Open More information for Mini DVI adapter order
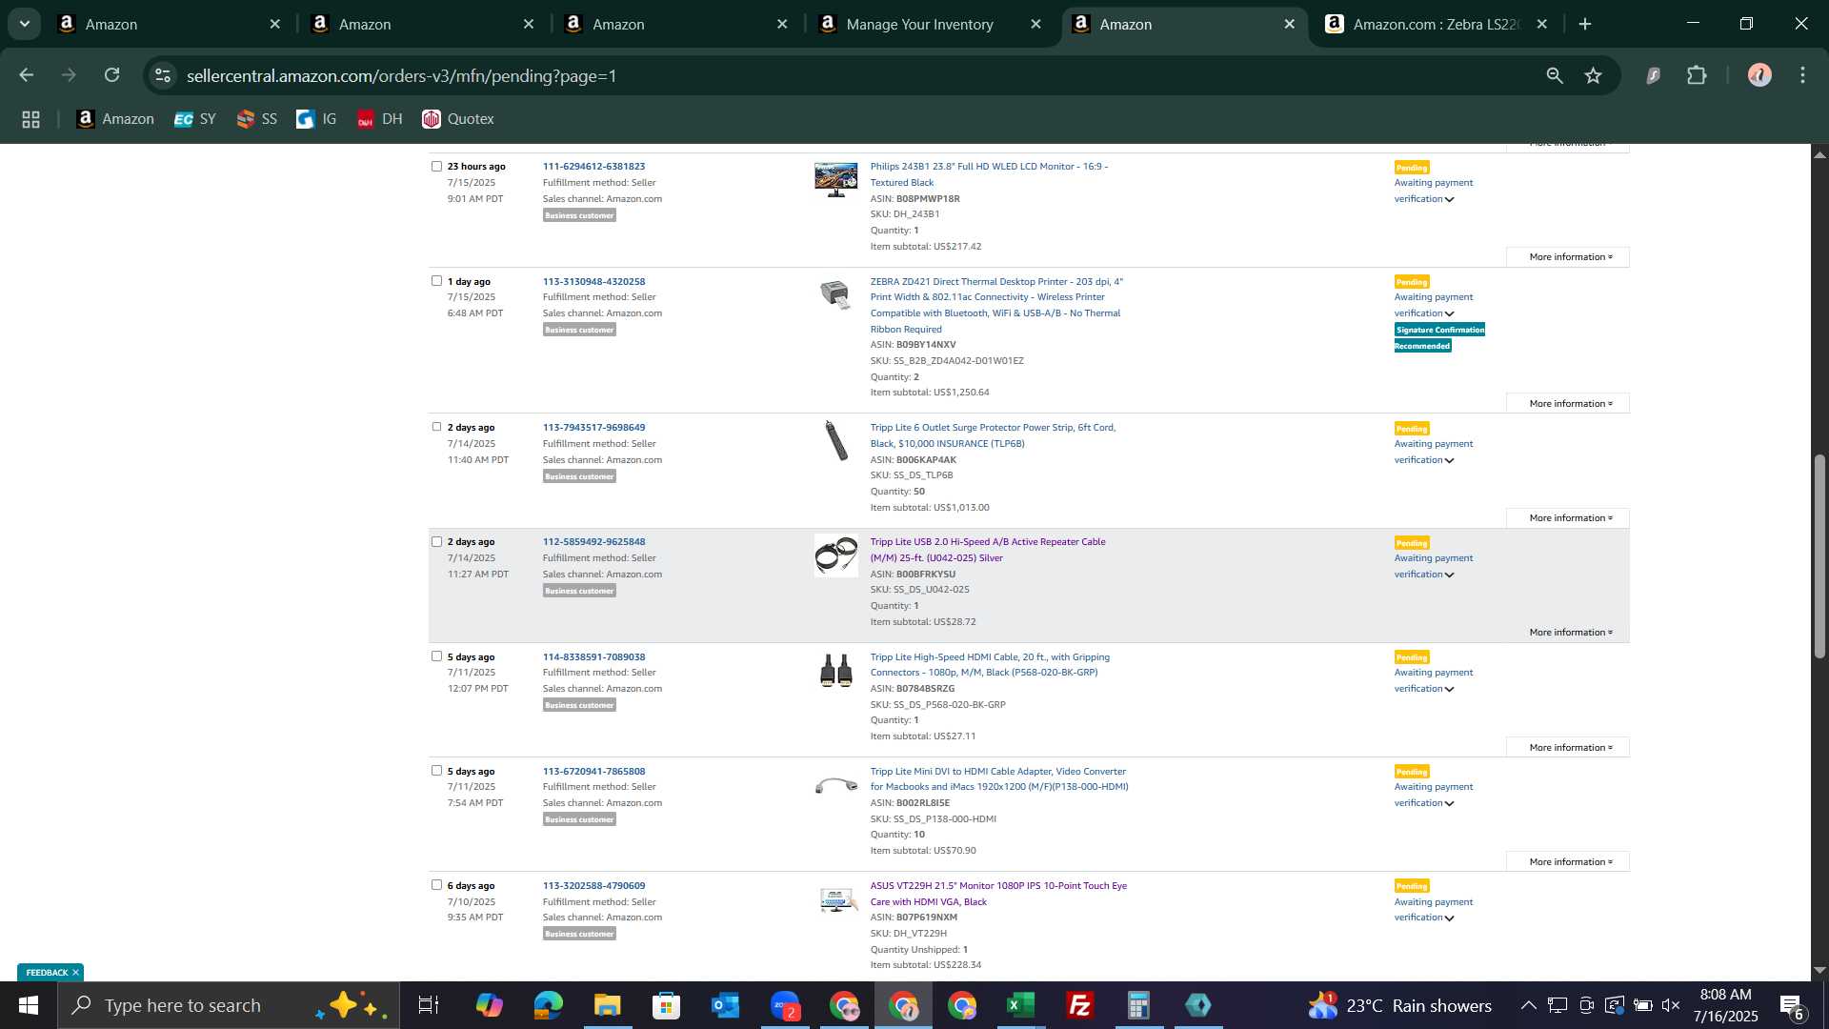Viewport: 1829px width, 1029px height. tap(1568, 862)
